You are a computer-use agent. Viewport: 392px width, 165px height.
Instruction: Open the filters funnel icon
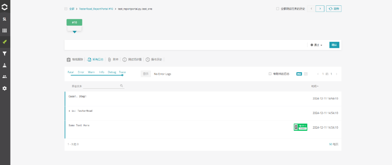pyautogui.click(x=5, y=54)
